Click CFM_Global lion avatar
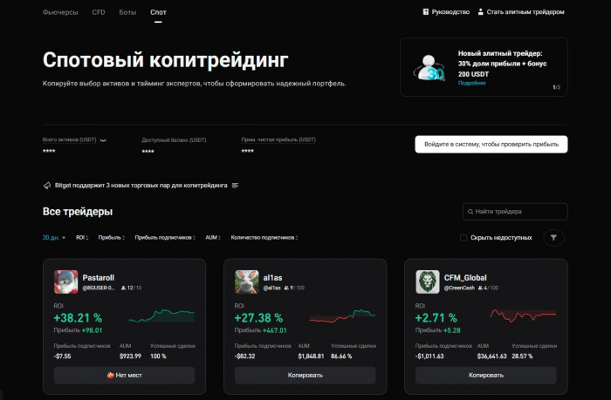 (x=428, y=281)
